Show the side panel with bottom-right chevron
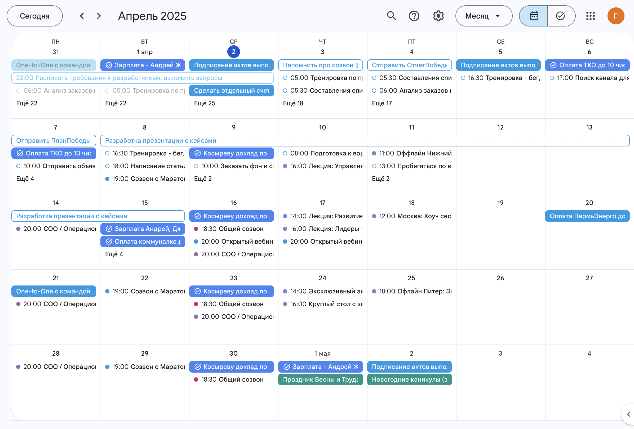 pos(628,414)
